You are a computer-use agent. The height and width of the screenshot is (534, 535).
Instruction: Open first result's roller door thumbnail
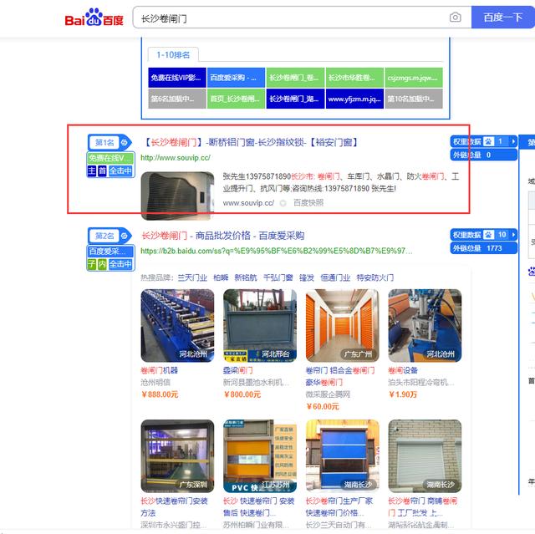coord(177,196)
